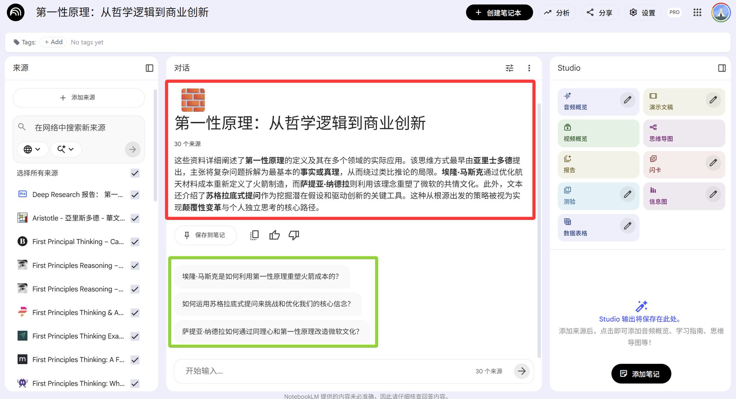Toggle the 选择所有来源 checkbox
Image resolution: width=736 pixels, height=399 pixels.
click(x=135, y=173)
